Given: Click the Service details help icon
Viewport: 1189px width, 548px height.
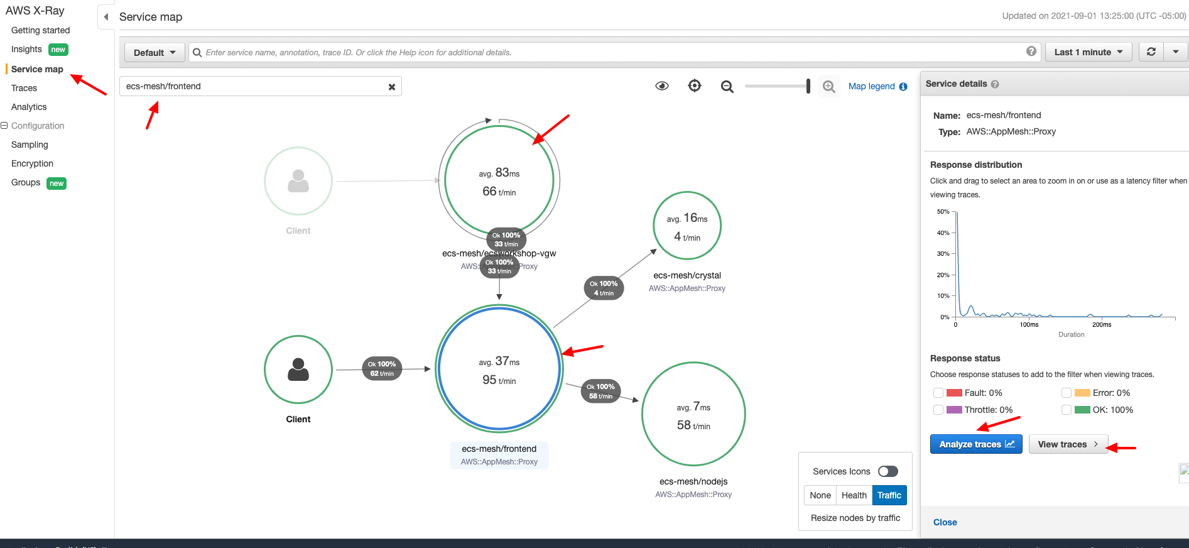Looking at the screenshot, I should [x=995, y=84].
